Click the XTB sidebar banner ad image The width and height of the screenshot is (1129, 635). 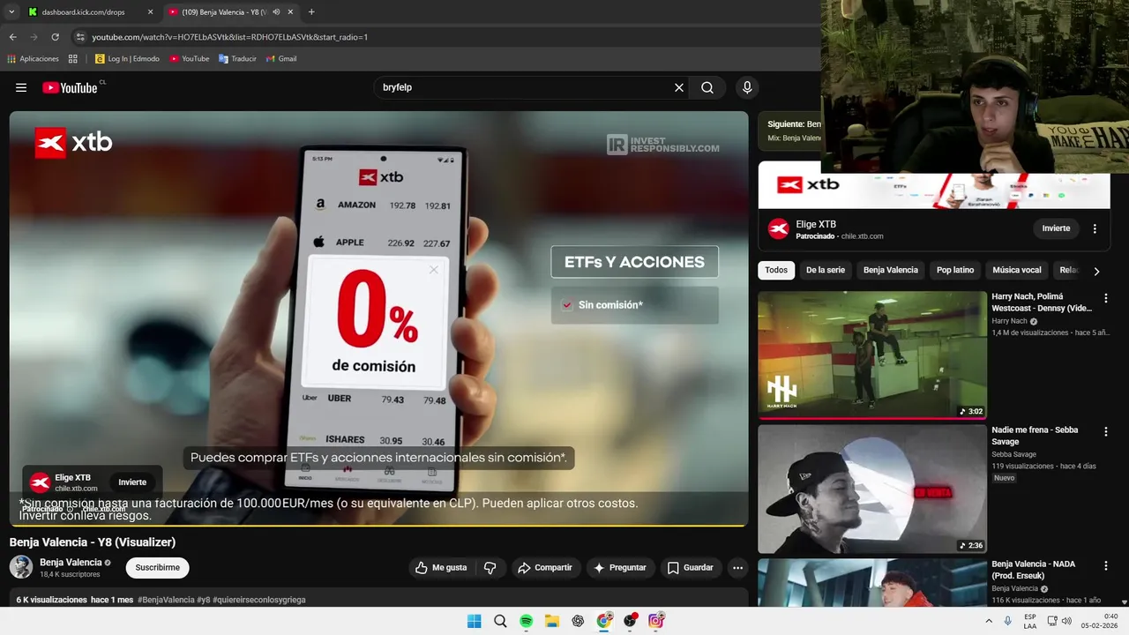click(934, 185)
